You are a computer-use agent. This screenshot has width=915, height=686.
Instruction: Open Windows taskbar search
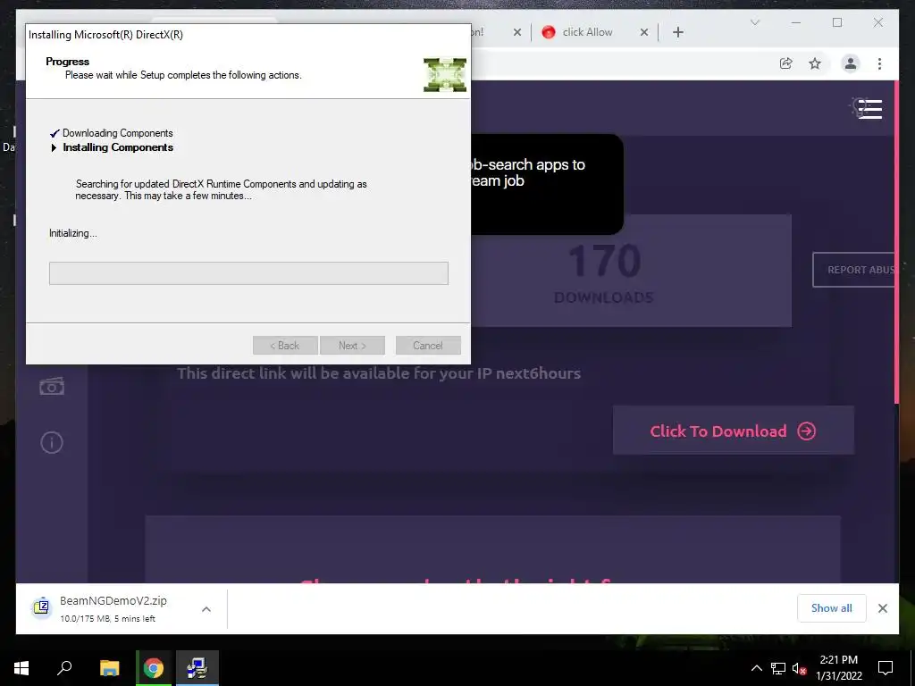click(64, 667)
